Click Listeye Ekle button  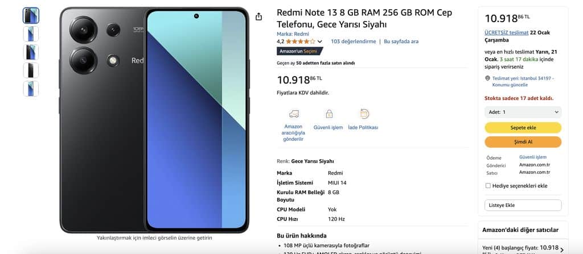[x=523, y=205]
